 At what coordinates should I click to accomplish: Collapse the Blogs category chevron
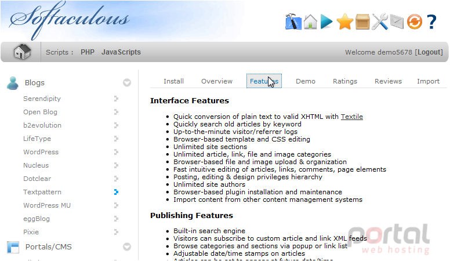[x=127, y=83]
